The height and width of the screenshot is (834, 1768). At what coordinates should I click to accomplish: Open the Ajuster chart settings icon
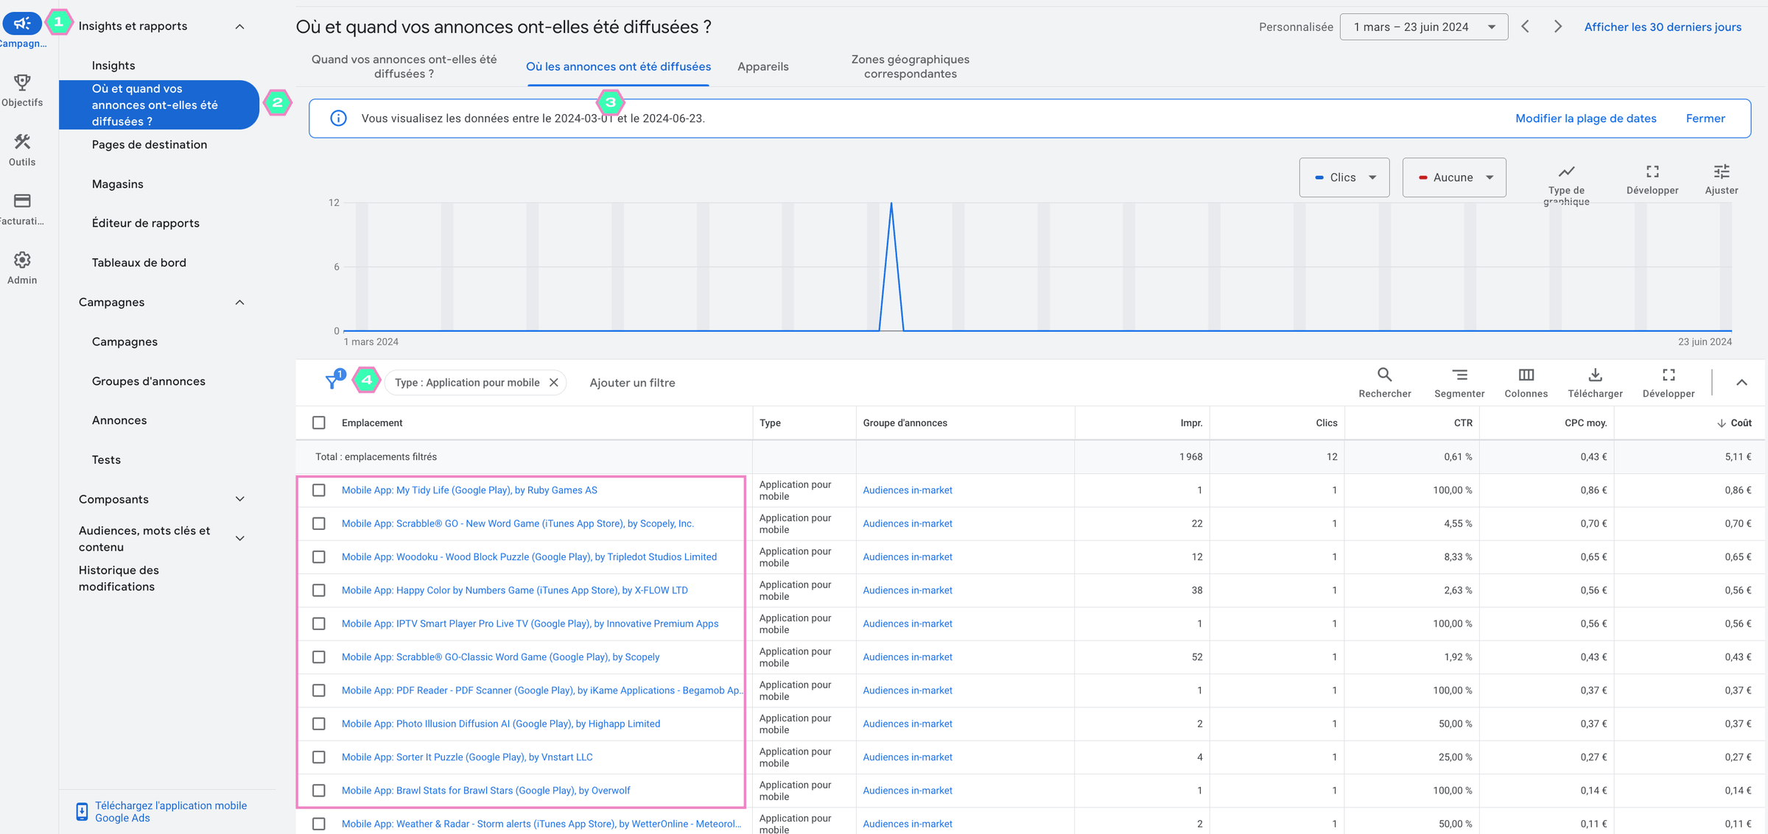1722,172
